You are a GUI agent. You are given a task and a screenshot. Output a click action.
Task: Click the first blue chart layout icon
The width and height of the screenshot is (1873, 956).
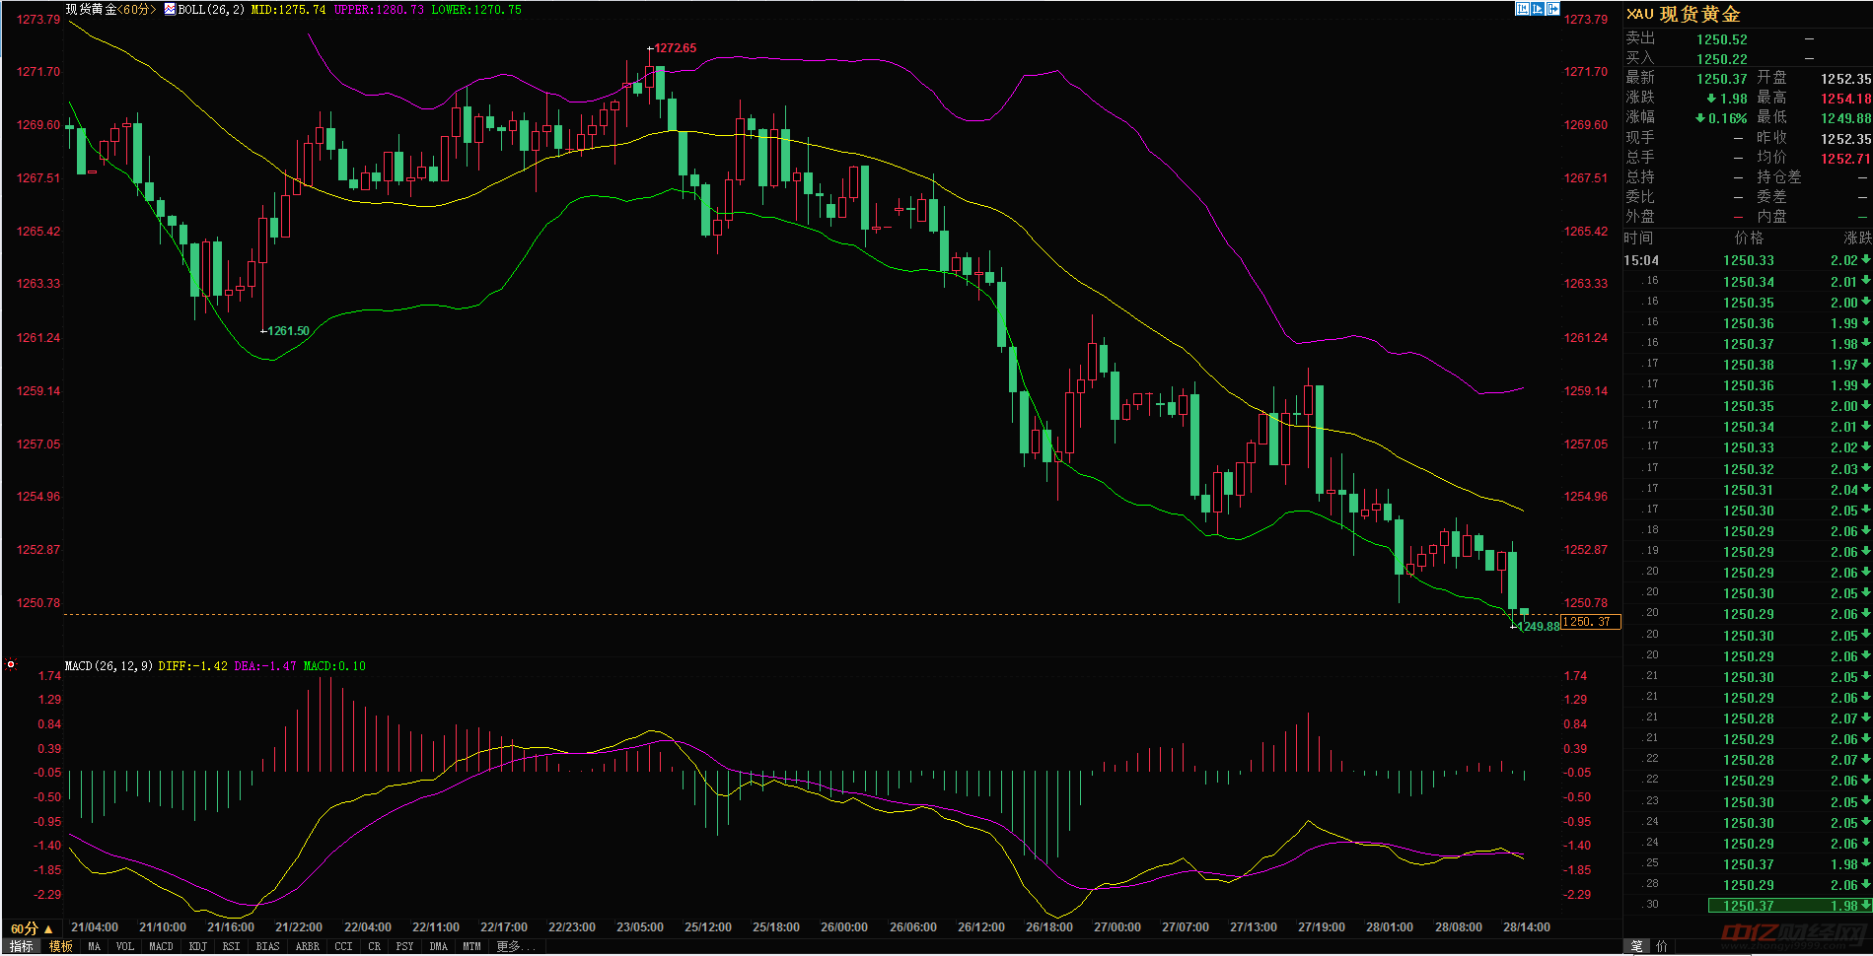1522,9
